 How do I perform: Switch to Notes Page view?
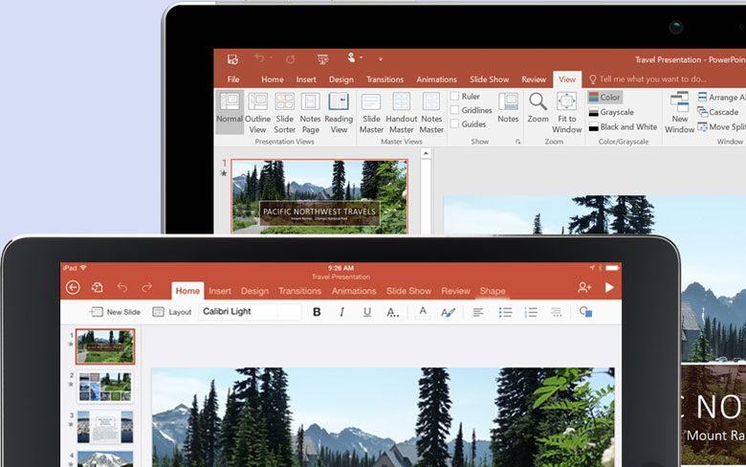click(310, 113)
